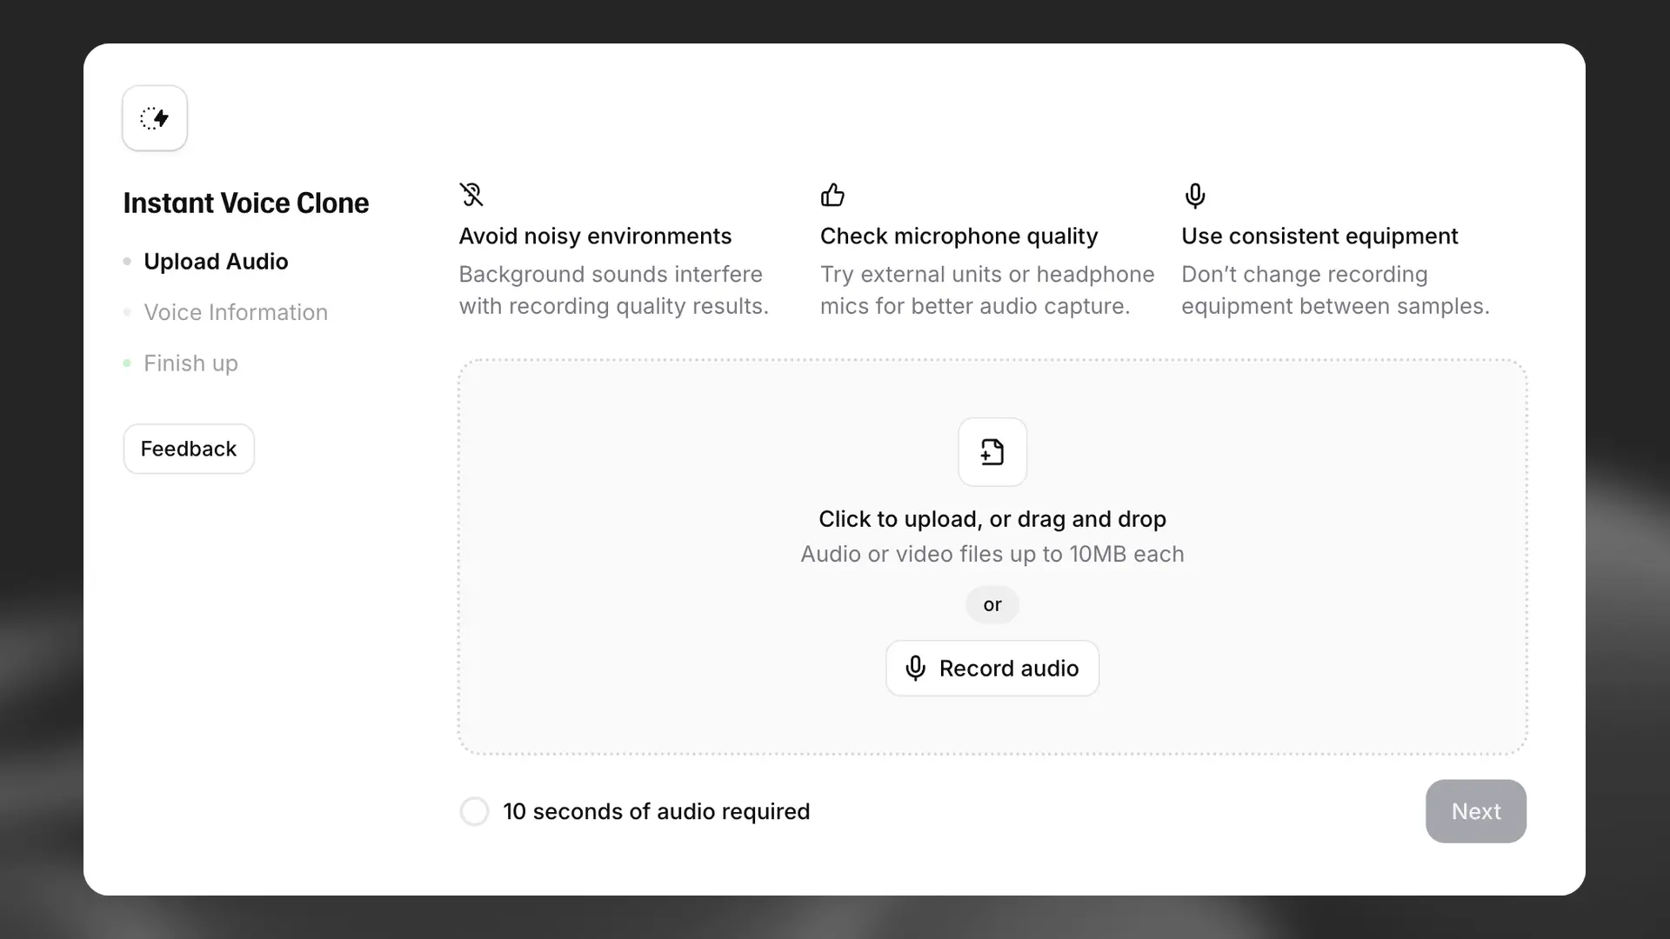Screen dimensions: 1670x939
Task: Click the file upload plus icon
Action: pyautogui.click(x=992, y=452)
